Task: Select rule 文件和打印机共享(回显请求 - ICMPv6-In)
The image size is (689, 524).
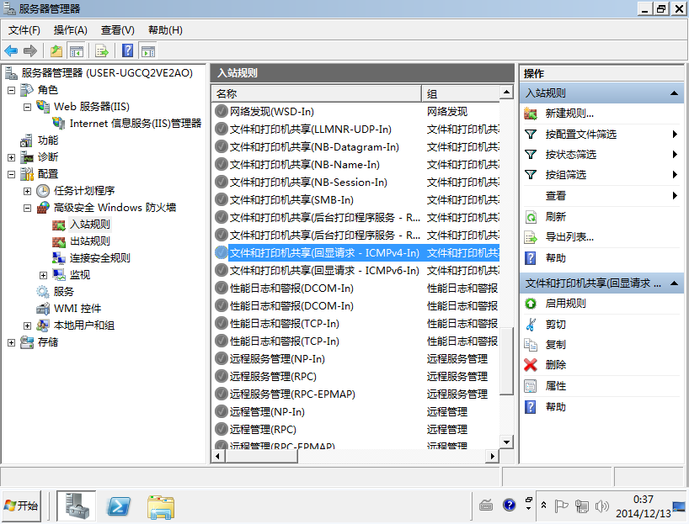Action: (324, 270)
